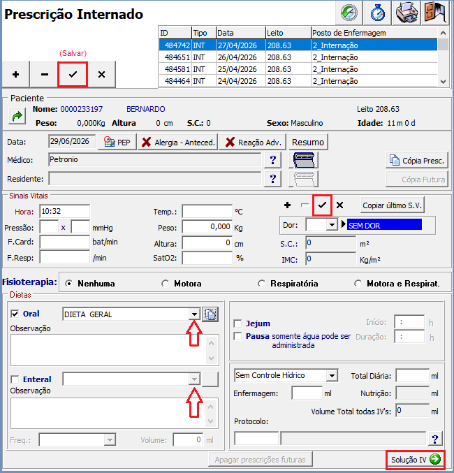Image resolution: width=454 pixels, height=473 pixels.
Task: Click the question mark next to Residente field
Action: coord(272,179)
